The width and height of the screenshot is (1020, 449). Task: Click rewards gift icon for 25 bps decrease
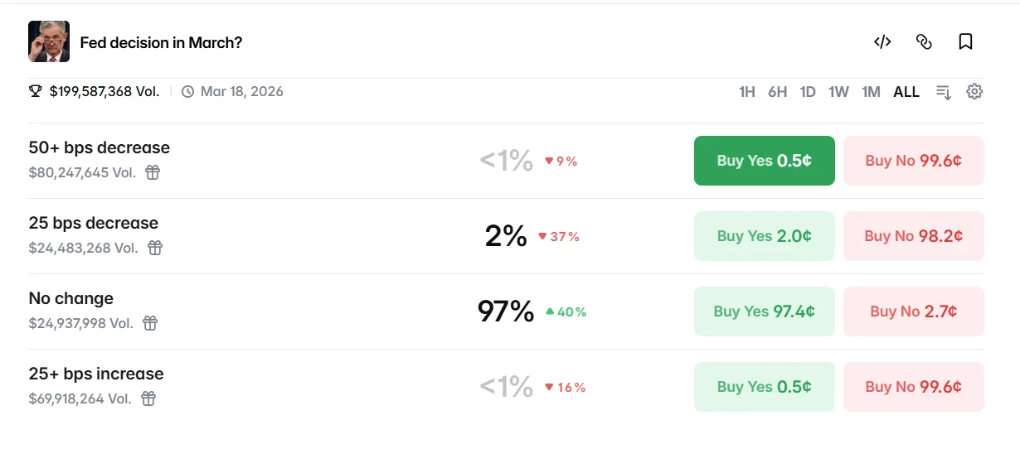(155, 248)
